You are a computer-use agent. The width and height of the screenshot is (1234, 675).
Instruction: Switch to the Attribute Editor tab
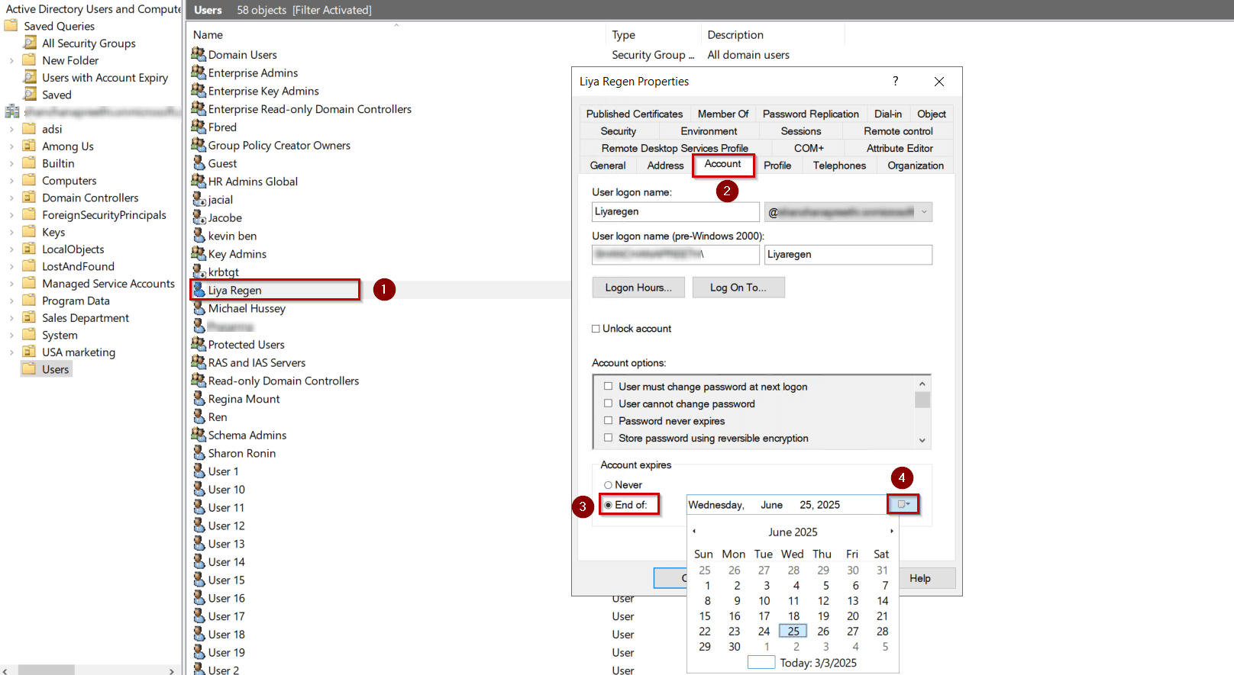[900, 148]
